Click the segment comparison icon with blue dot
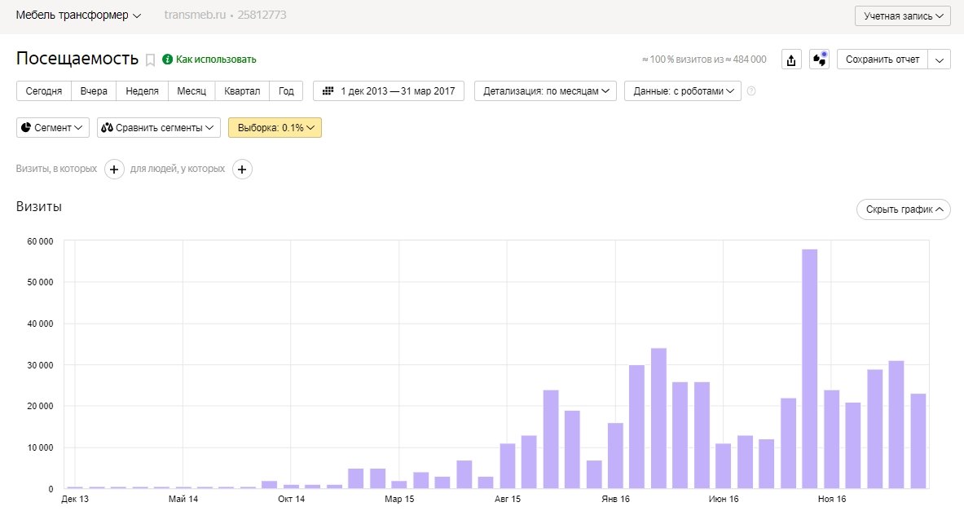 click(819, 59)
